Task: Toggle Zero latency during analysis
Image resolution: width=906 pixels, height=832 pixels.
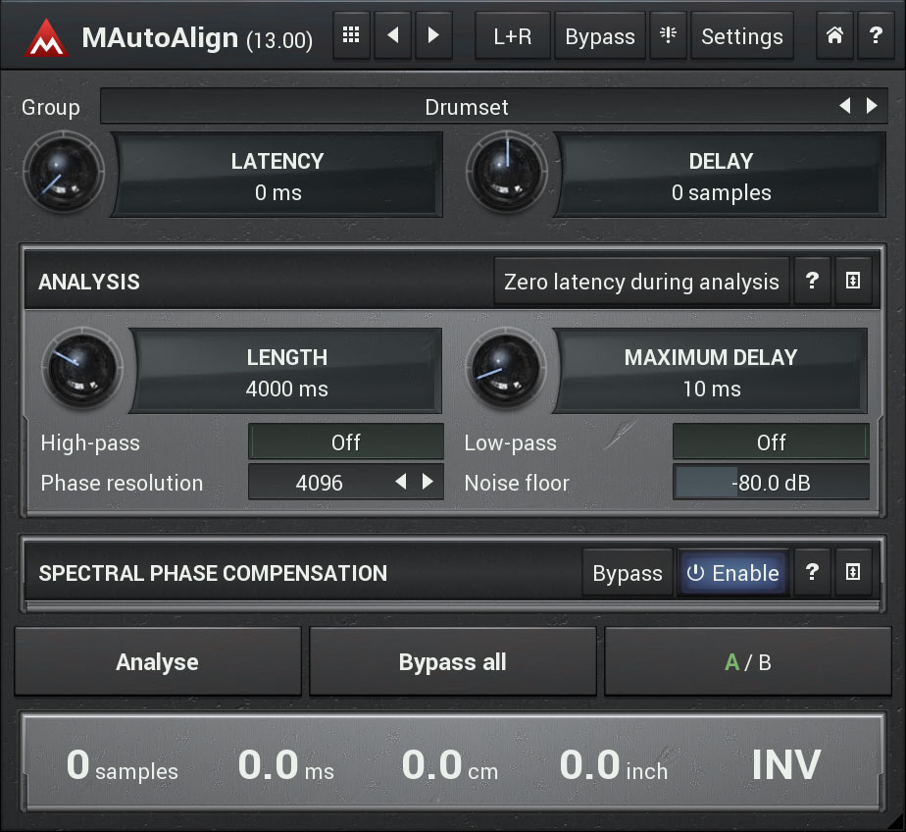Action: [x=641, y=282]
